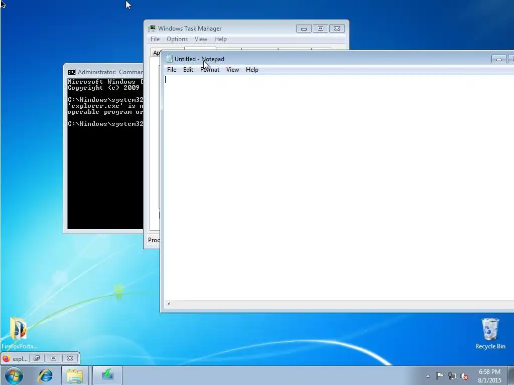Click the muted volume tray icon

point(464,376)
